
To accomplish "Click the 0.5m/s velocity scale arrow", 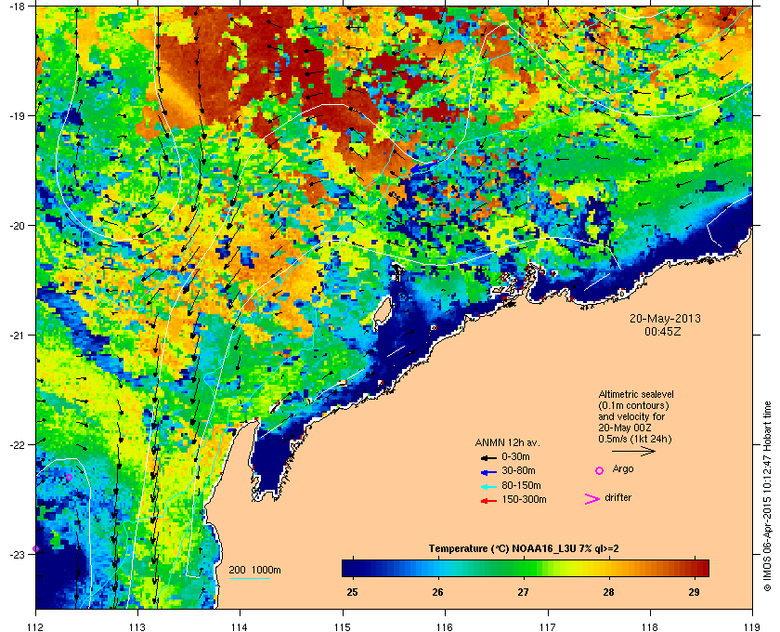I will 633,452.
